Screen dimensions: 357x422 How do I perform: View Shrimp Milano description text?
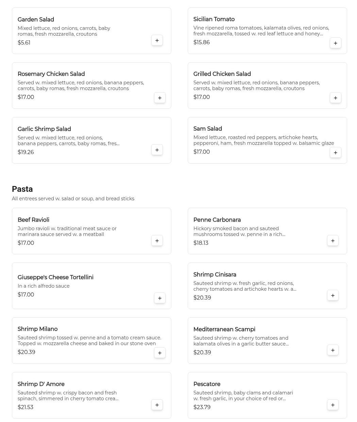[89, 341]
